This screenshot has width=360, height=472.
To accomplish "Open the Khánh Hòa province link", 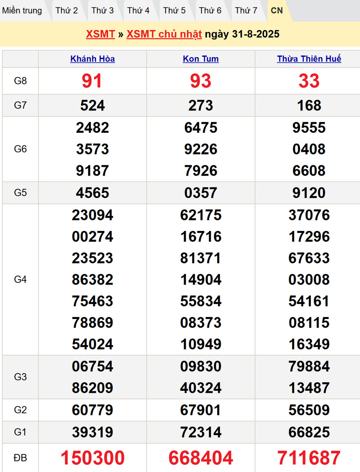I will [92, 59].
